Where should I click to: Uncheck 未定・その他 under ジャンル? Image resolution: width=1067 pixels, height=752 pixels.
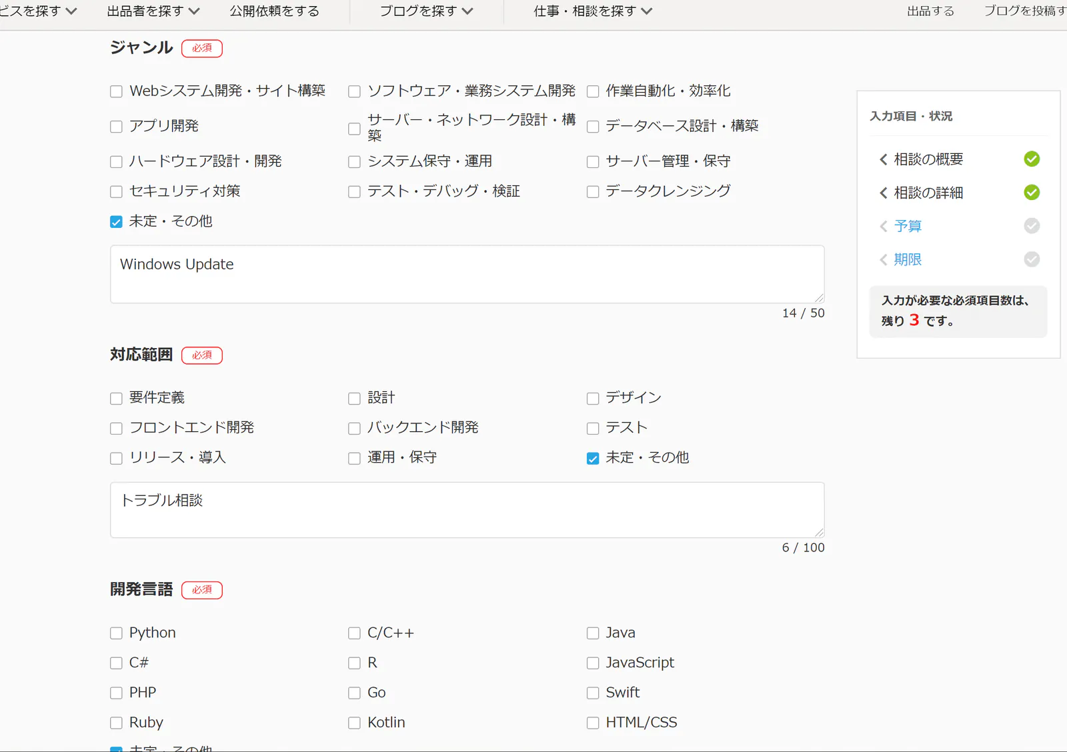click(116, 221)
